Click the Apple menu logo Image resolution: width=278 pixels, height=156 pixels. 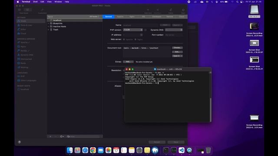(18, 2)
